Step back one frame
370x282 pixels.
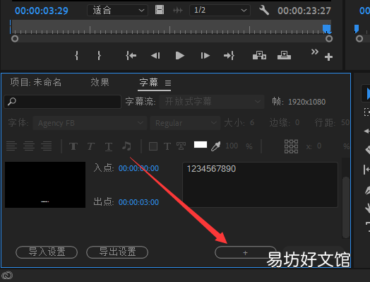pyautogui.click(x=155, y=56)
